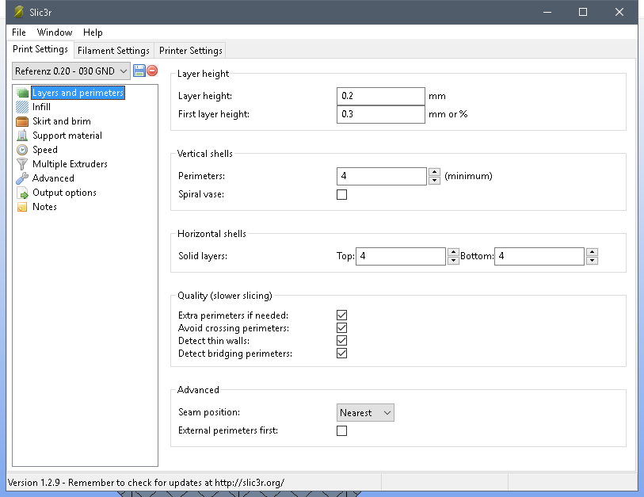This screenshot has height=497, width=644.
Task: Enable the Spiral vase checkbox
Action: click(x=342, y=194)
